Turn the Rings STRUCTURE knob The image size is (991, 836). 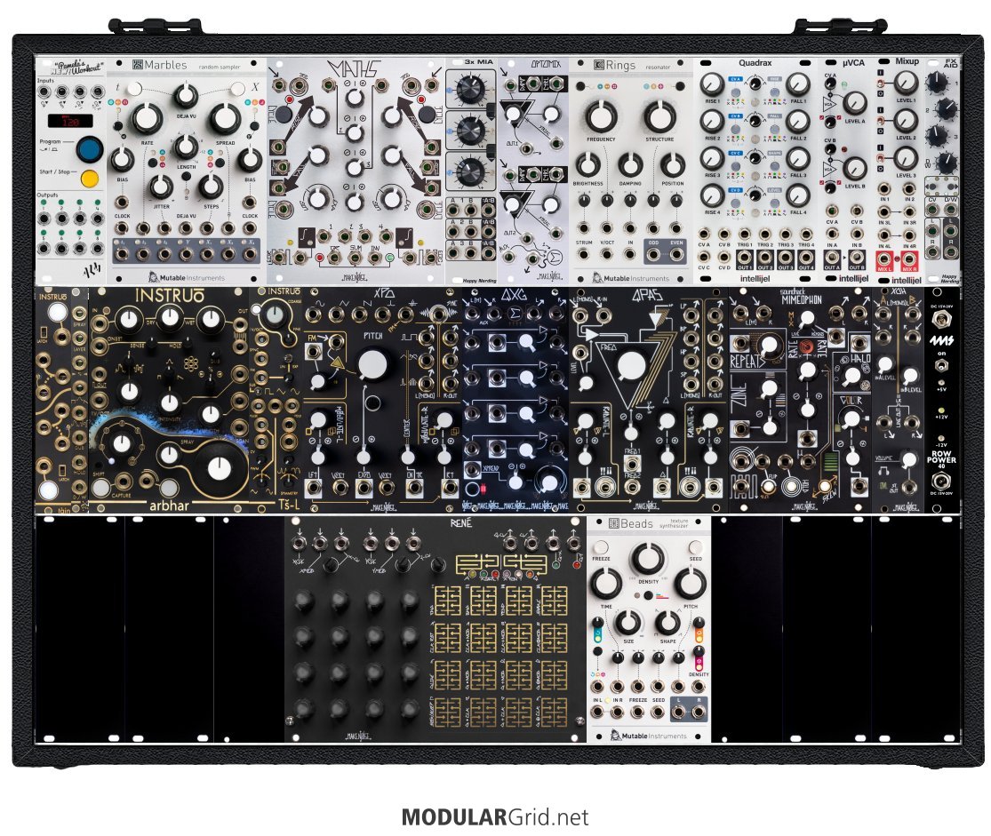pos(659,117)
